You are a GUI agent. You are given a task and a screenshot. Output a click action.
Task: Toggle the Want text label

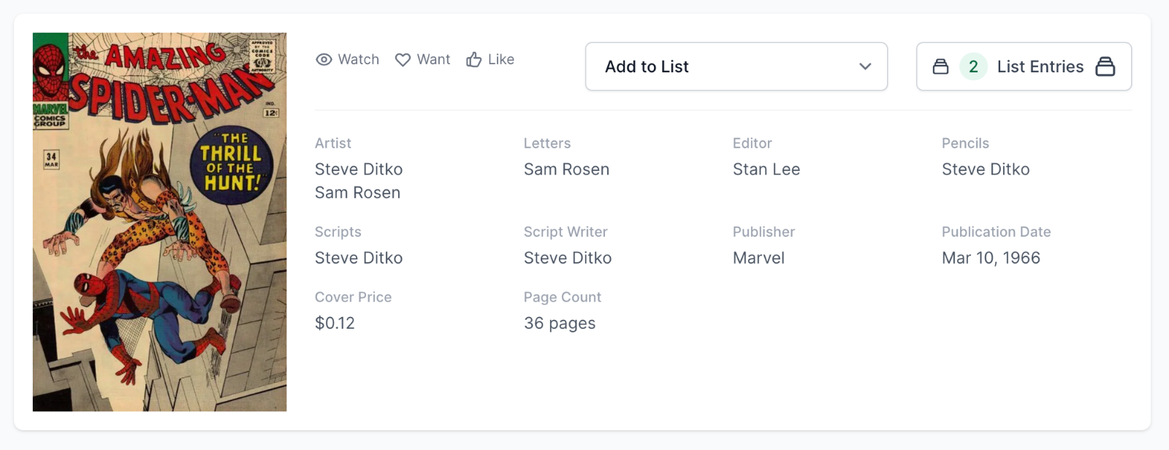click(433, 60)
